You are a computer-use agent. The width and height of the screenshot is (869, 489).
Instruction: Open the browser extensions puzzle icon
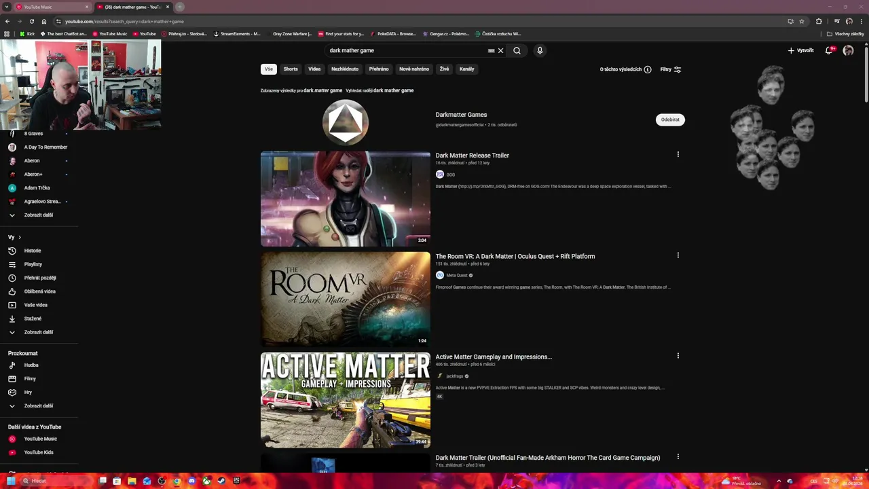tap(819, 21)
